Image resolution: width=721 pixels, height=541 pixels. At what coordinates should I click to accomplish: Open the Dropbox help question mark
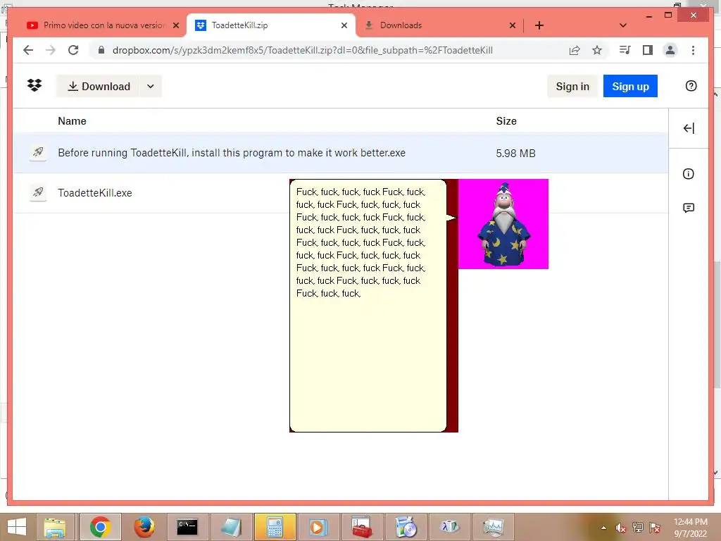click(x=691, y=86)
